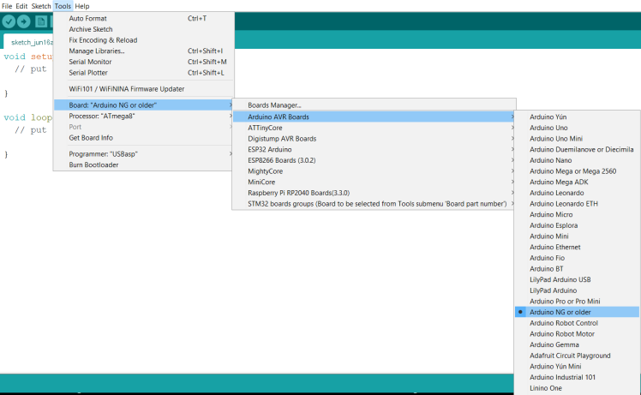Select Arduino Ethernet board
The image size is (641, 395).
tap(578, 247)
